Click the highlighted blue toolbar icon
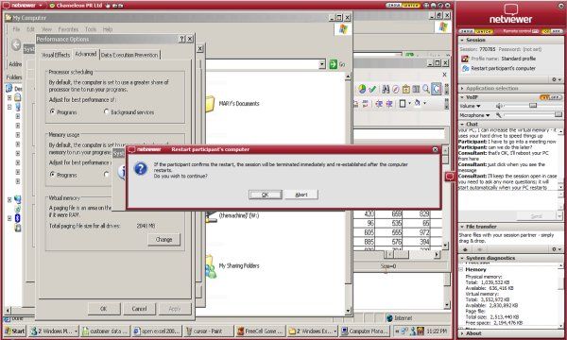 pyautogui.click(x=437, y=89)
